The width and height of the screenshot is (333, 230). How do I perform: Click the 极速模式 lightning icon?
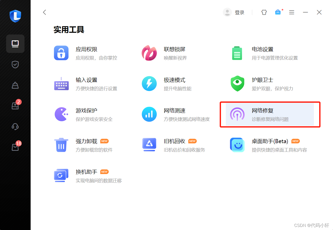(149, 84)
